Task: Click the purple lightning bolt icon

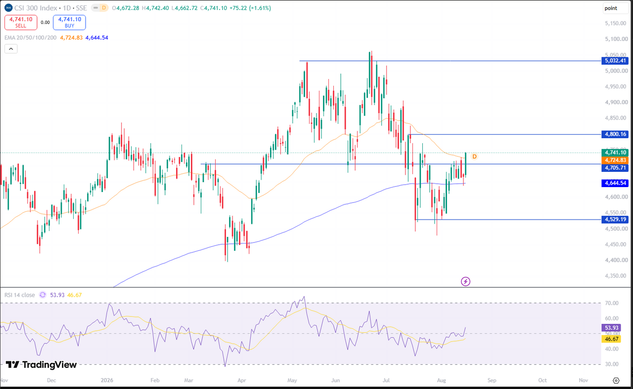Action: [465, 281]
